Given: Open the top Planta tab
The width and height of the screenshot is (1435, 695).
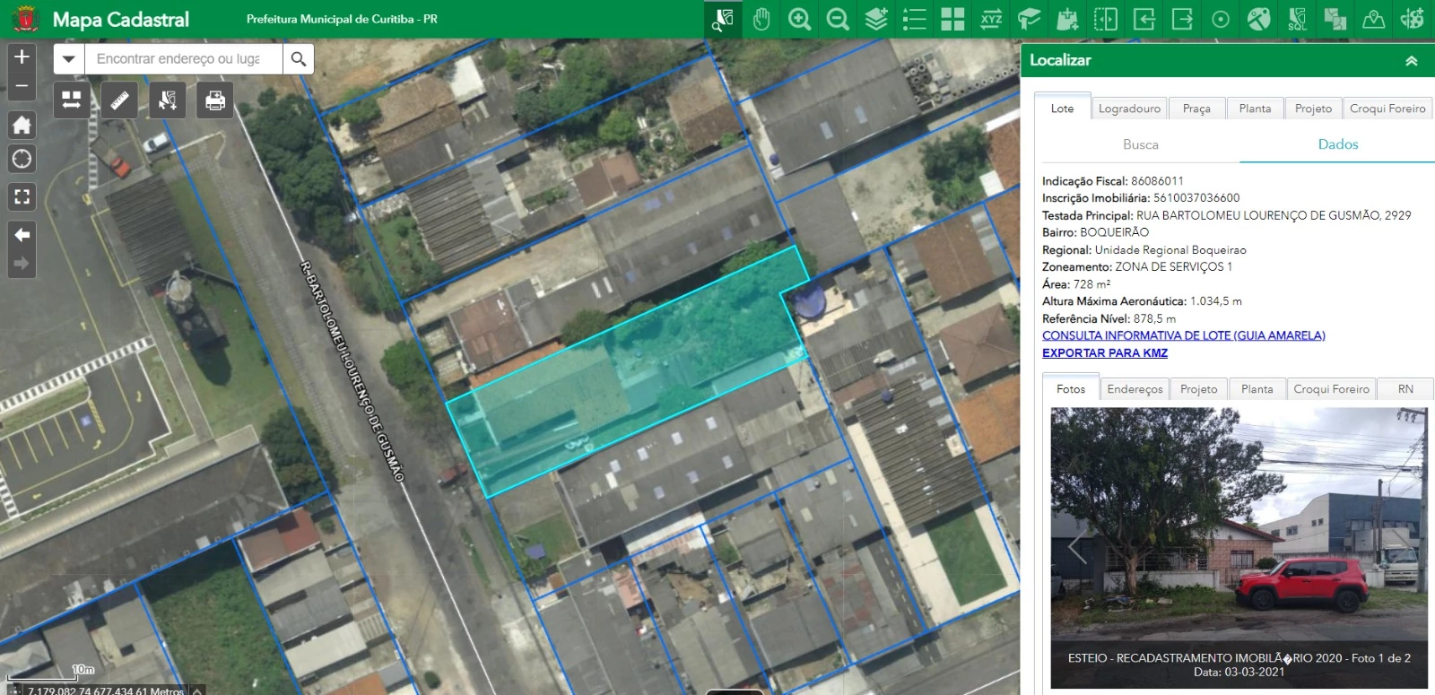Looking at the screenshot, I should click(1255, 109).
